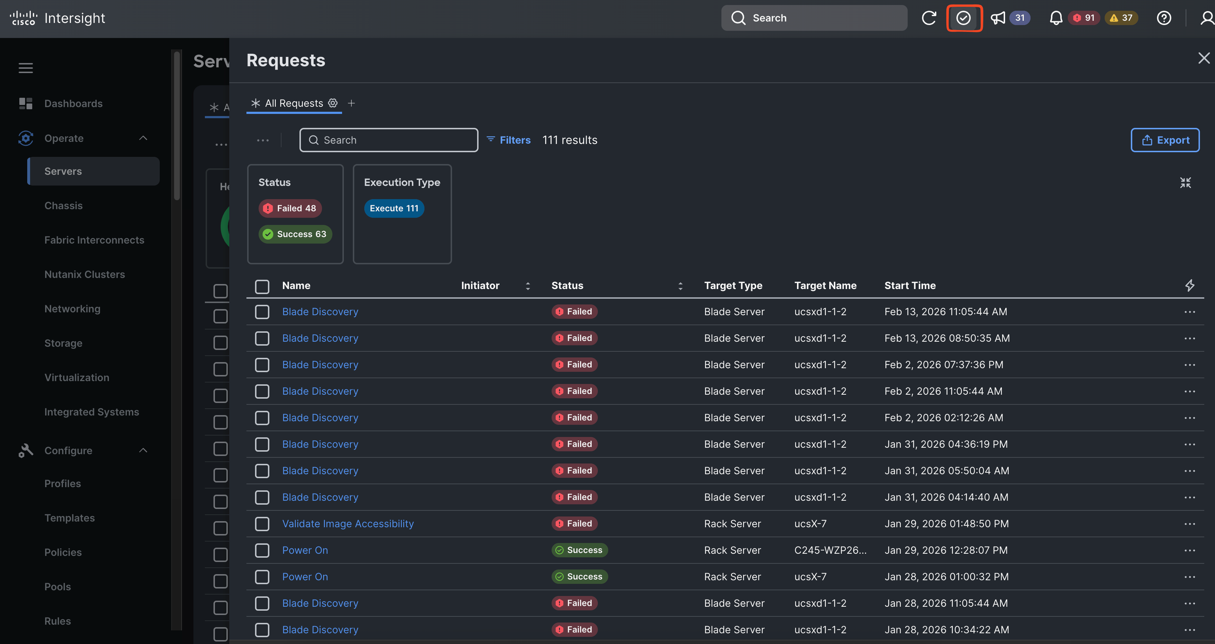Click the hamburger menu icon
The width and height of the screenshot is (1215, 644).
(25, 68)
